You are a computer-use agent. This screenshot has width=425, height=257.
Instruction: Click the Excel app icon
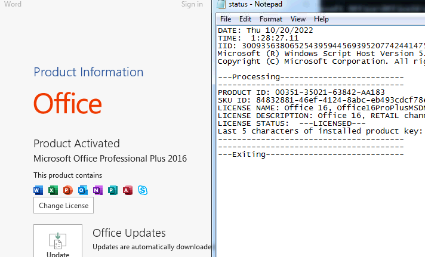click(53, 190)
